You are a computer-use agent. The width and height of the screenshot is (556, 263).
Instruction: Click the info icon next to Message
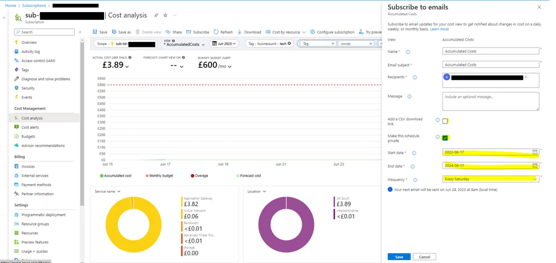pos(409,97)
